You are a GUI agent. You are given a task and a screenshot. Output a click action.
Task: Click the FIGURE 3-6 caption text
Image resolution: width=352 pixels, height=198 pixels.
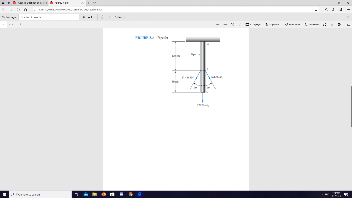(152, 38)
